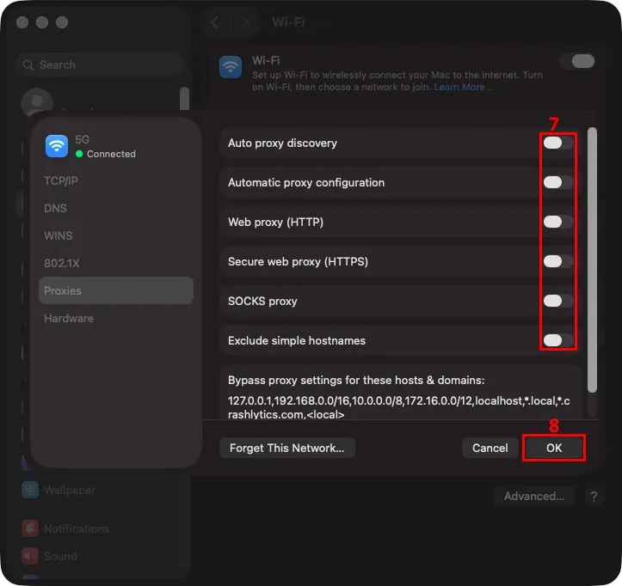Click Forget This Network button
Screen dimensions: 622x586
pos(286,448)
